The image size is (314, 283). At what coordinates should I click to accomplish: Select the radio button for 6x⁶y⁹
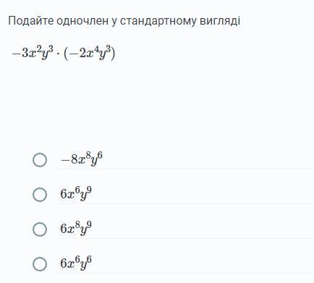(40, 195)
